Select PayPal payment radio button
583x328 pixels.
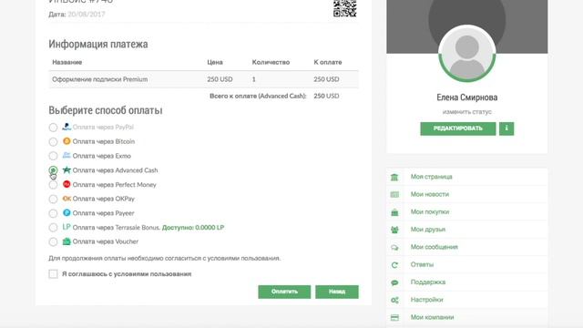[53, 128]
